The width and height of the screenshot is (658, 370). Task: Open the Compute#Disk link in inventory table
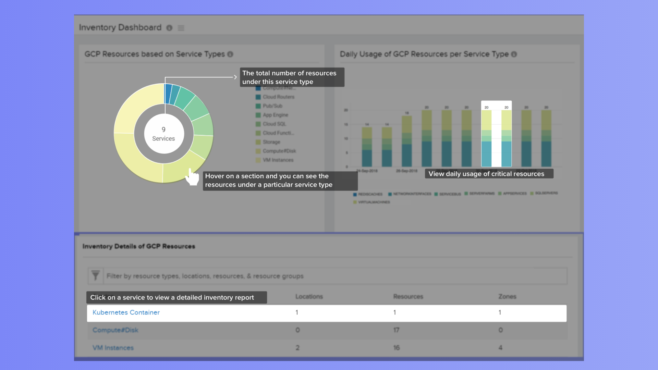pos(115,330)
